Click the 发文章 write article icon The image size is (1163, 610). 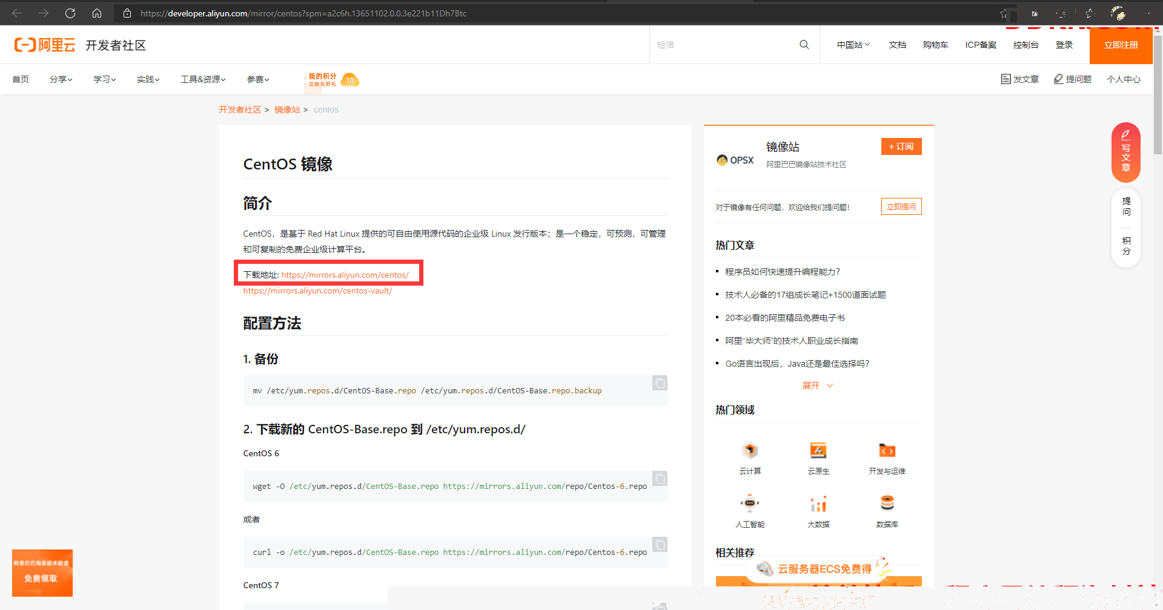point(1019,79)
